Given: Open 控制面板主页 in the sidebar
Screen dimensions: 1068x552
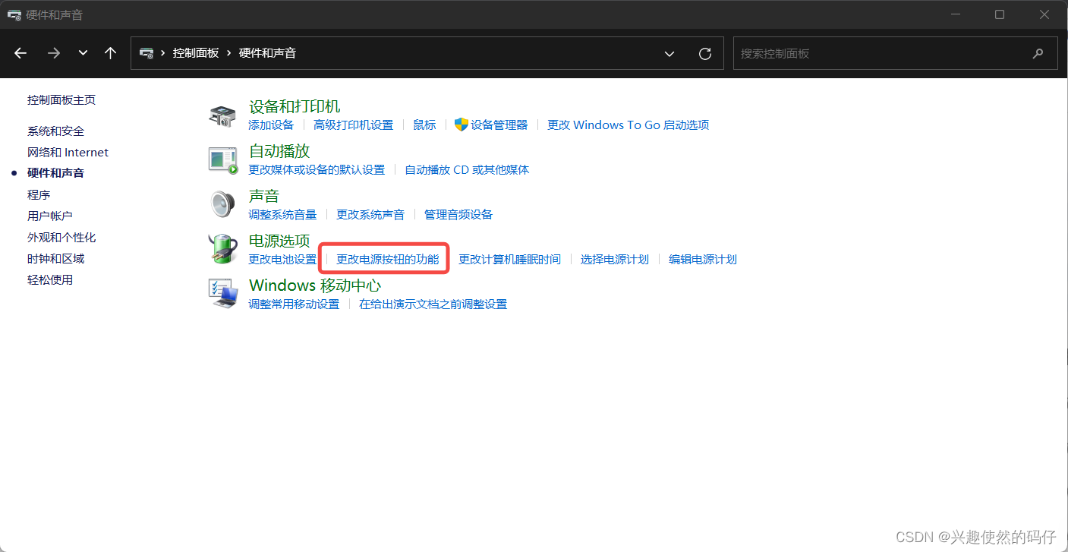Looking at the screenshot, I should coord(61,100).
